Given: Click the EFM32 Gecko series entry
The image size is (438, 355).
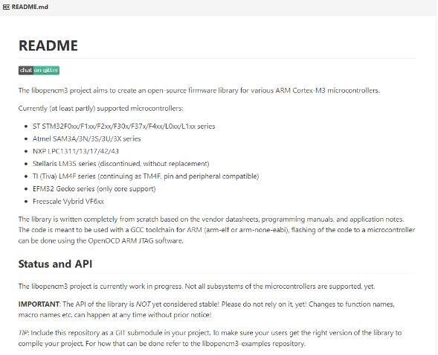Looking at the screenshot, I should tap(94, 189).
